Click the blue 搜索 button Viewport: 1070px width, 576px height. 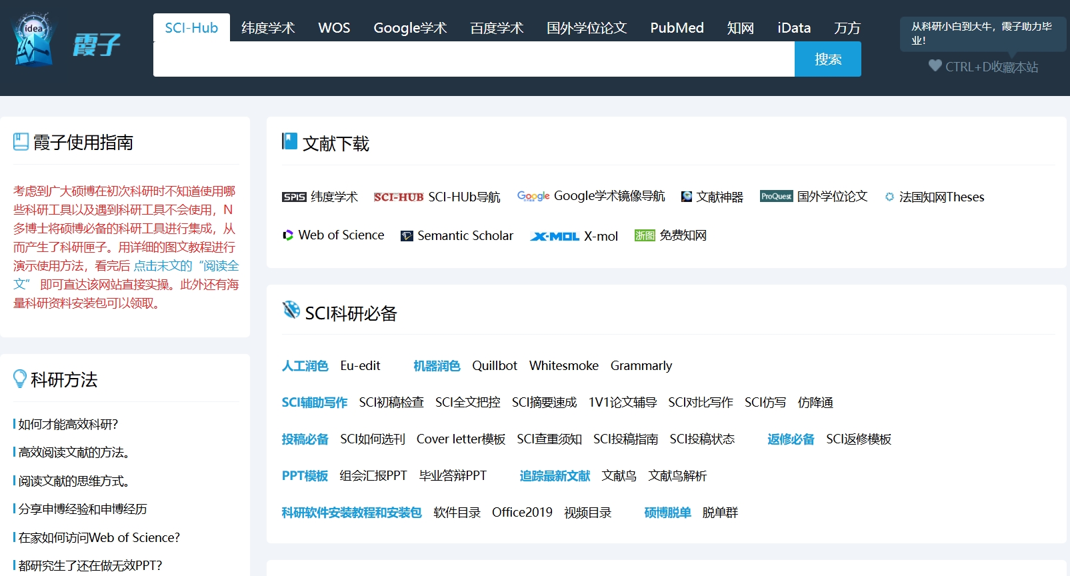click(828, 59)
